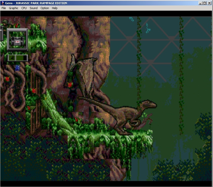
Task: Maximize the Gens window
Action: 205,3
